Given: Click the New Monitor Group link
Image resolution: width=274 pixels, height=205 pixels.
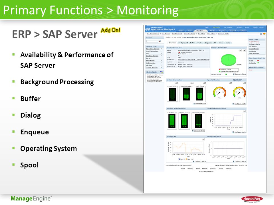Looking at the screenshot, I should coord(153,34).
